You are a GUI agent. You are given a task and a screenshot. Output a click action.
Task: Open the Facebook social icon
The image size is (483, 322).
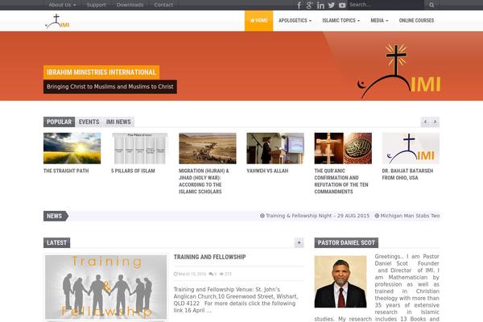(x=299, y=6)
